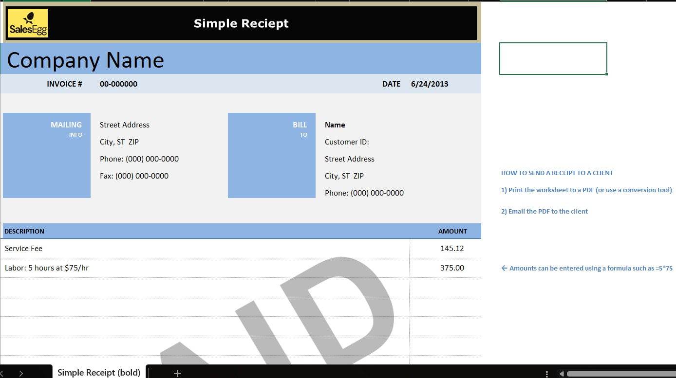The image size is (676, 378).
Task: Select the 375.00 labor amount cell
Action: (451, 268)
